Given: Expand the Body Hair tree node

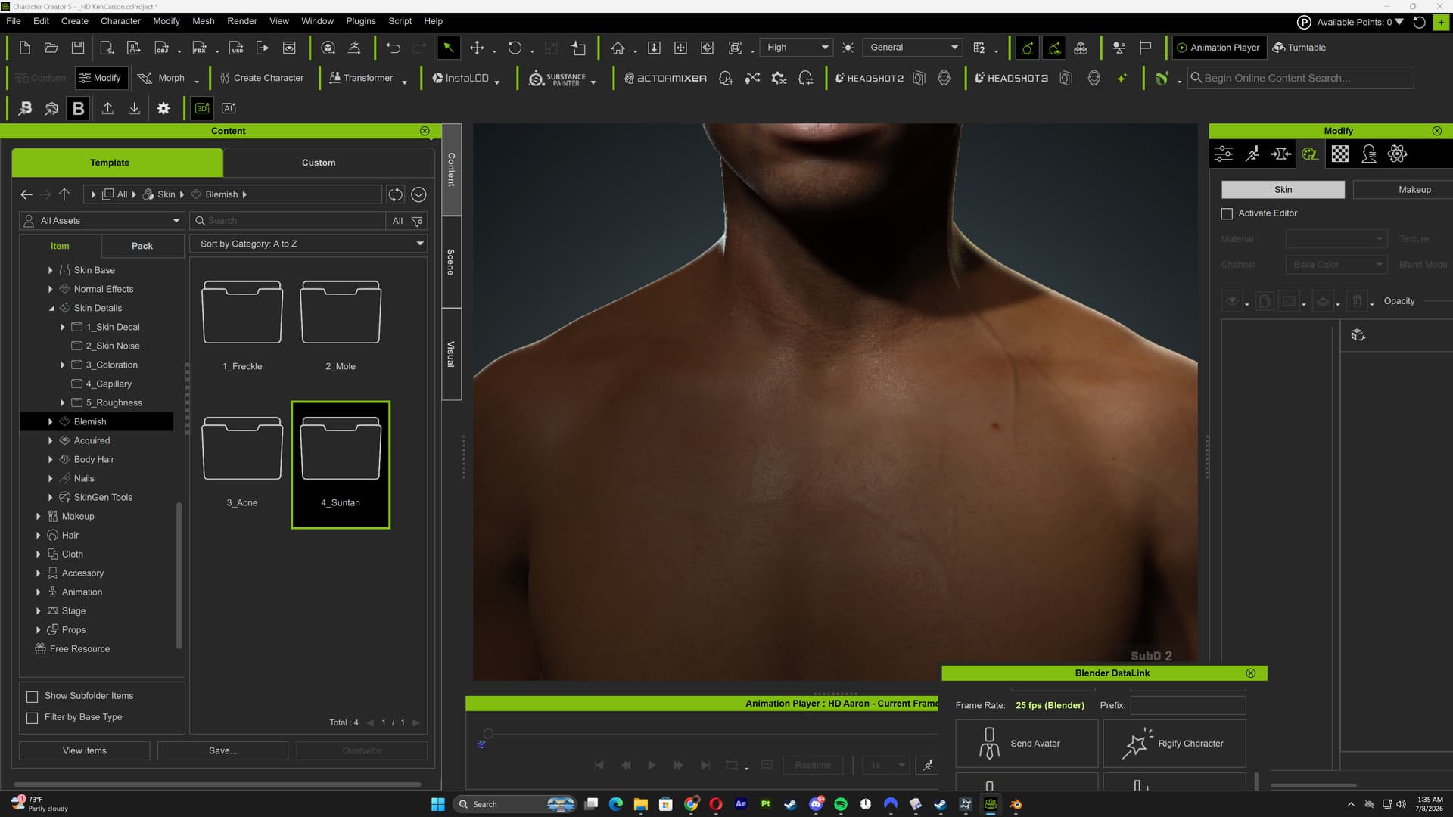Looking at the screenshot, I should pos(51,459).
